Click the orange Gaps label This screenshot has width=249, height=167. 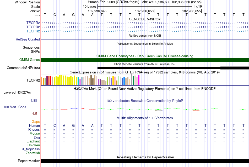(36, 122)
